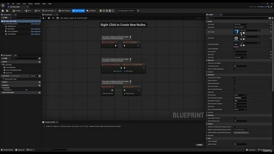This screenshot has width=274, height=154.
Task: Toggle Only Relevant to Owner checkbox
Action: coord(235,78)
